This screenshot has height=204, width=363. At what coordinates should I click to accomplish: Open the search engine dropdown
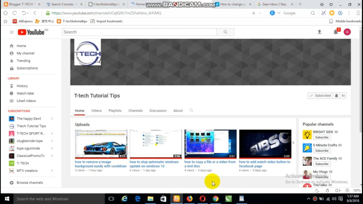(279, 13)
